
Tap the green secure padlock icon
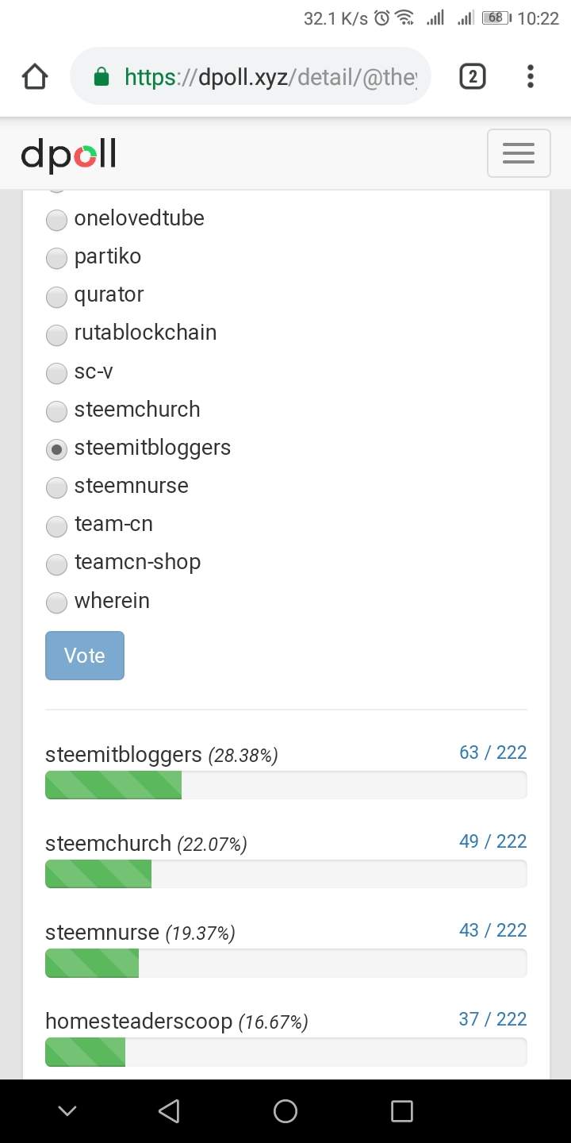click(x=101, y=77)
